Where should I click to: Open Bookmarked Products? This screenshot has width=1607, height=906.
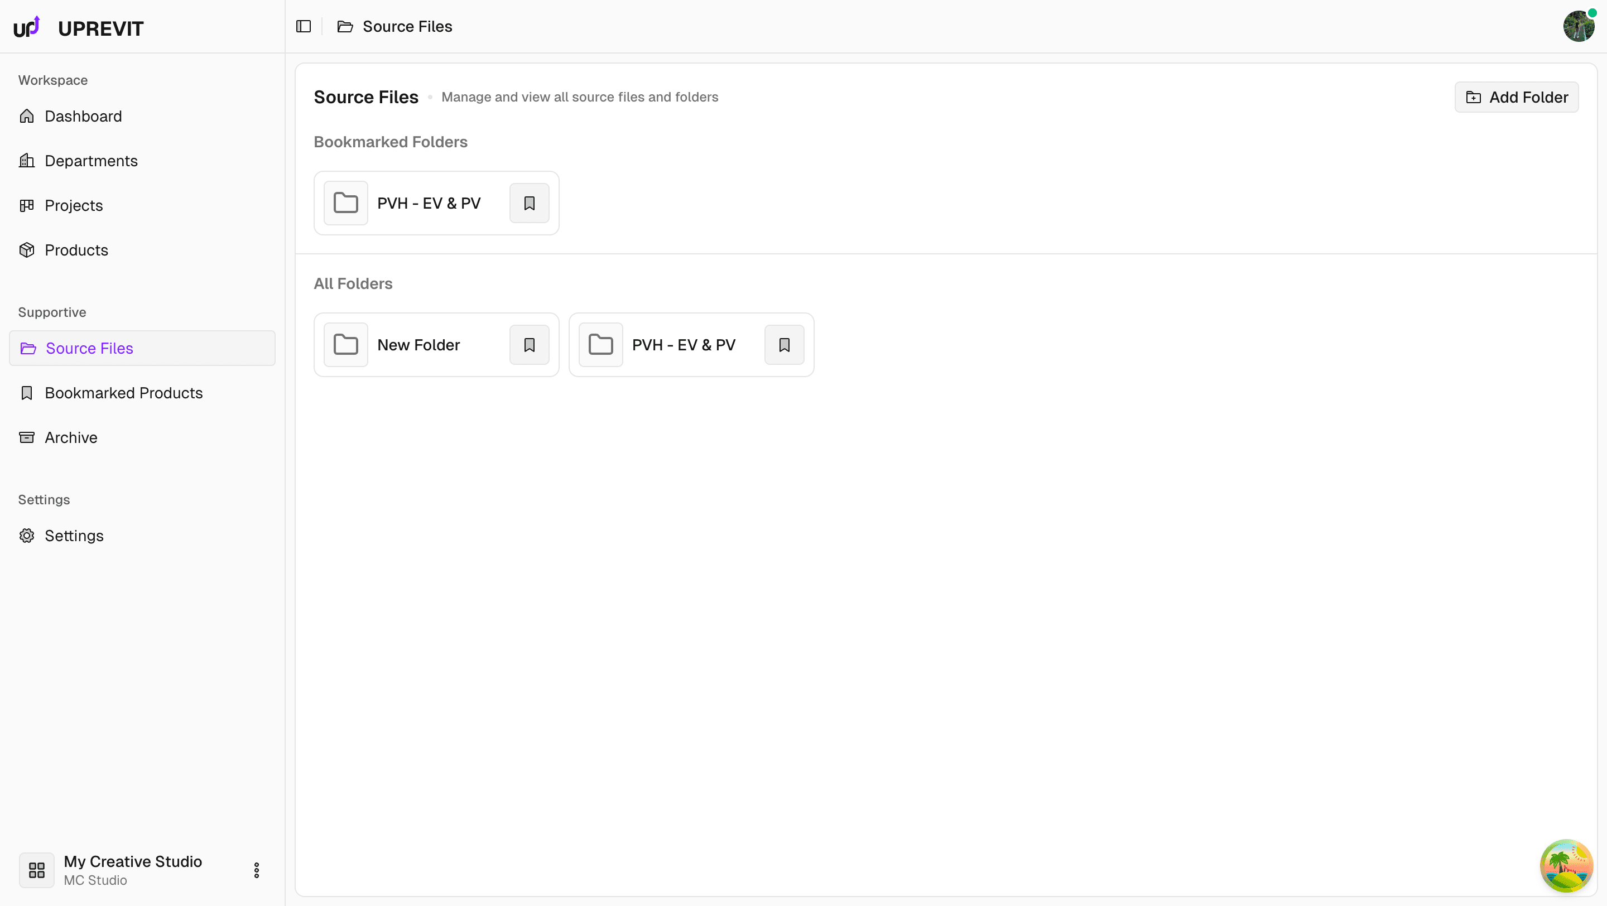pyautogui.click(x=123, y=393)
